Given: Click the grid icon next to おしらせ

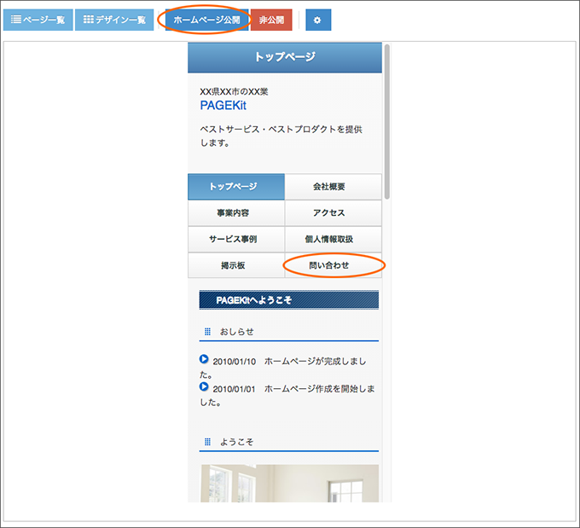Looking at the screenshot, I should (x=207, y=332).
